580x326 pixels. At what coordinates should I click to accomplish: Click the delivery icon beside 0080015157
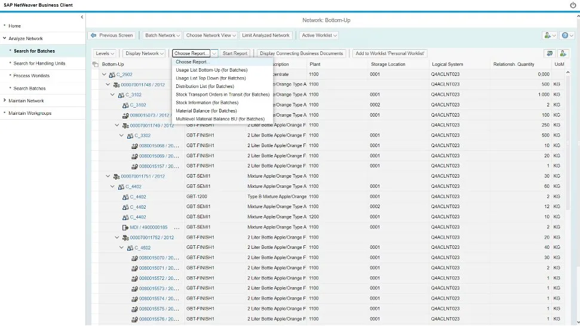[x=134, y=166]
